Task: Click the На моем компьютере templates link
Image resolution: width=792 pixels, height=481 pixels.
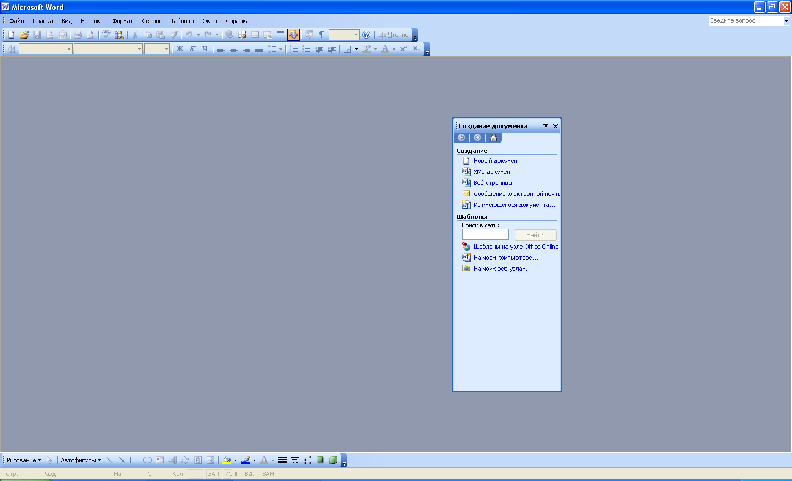Action: (506, 258)
